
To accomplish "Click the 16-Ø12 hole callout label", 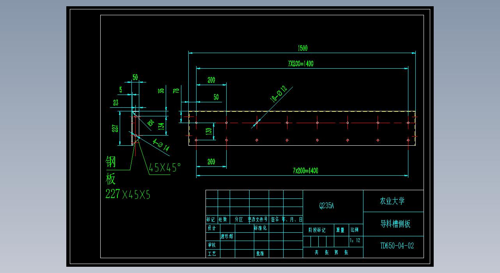I will 279,94.
